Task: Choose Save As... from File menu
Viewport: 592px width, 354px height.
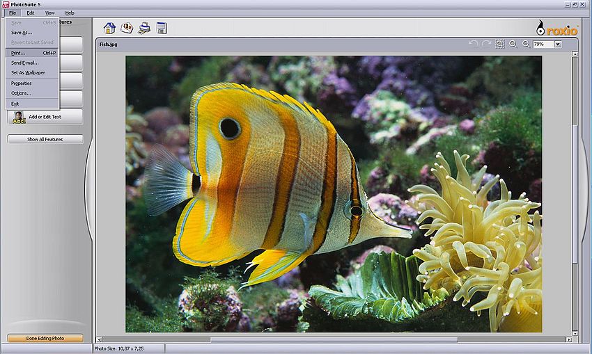Action: click(x=33, y=33)
